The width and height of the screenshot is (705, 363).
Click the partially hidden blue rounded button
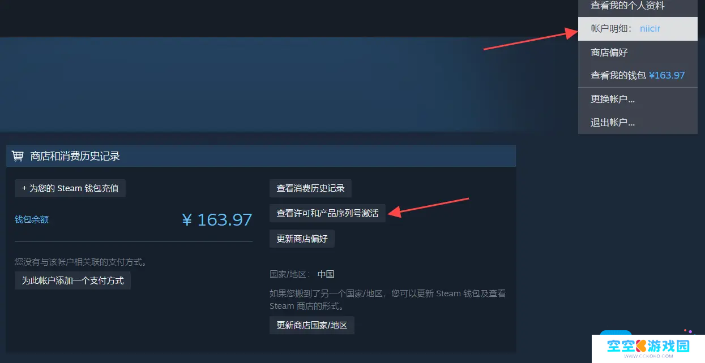(616, 332)
